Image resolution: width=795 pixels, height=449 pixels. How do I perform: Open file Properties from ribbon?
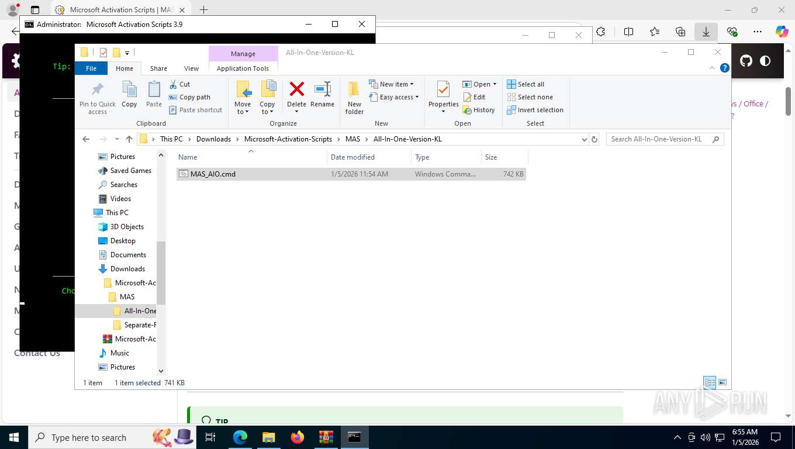(444, 98)
